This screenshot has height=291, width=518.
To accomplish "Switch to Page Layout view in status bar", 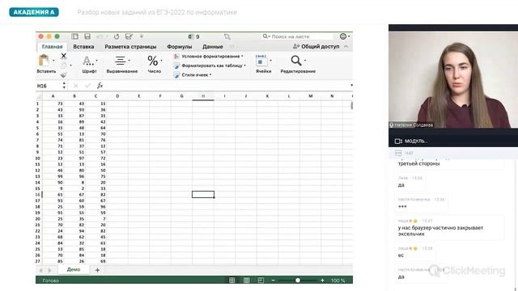I will click(246, 280).
